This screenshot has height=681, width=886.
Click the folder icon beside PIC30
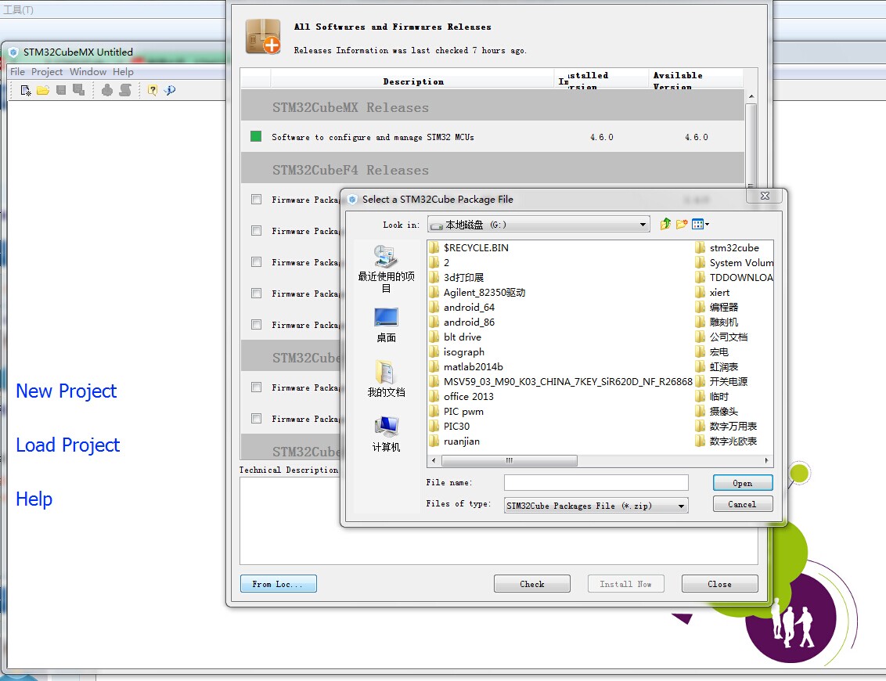(x=434, y=426)
